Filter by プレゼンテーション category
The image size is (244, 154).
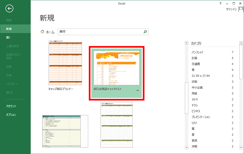(x=201, y=117)
